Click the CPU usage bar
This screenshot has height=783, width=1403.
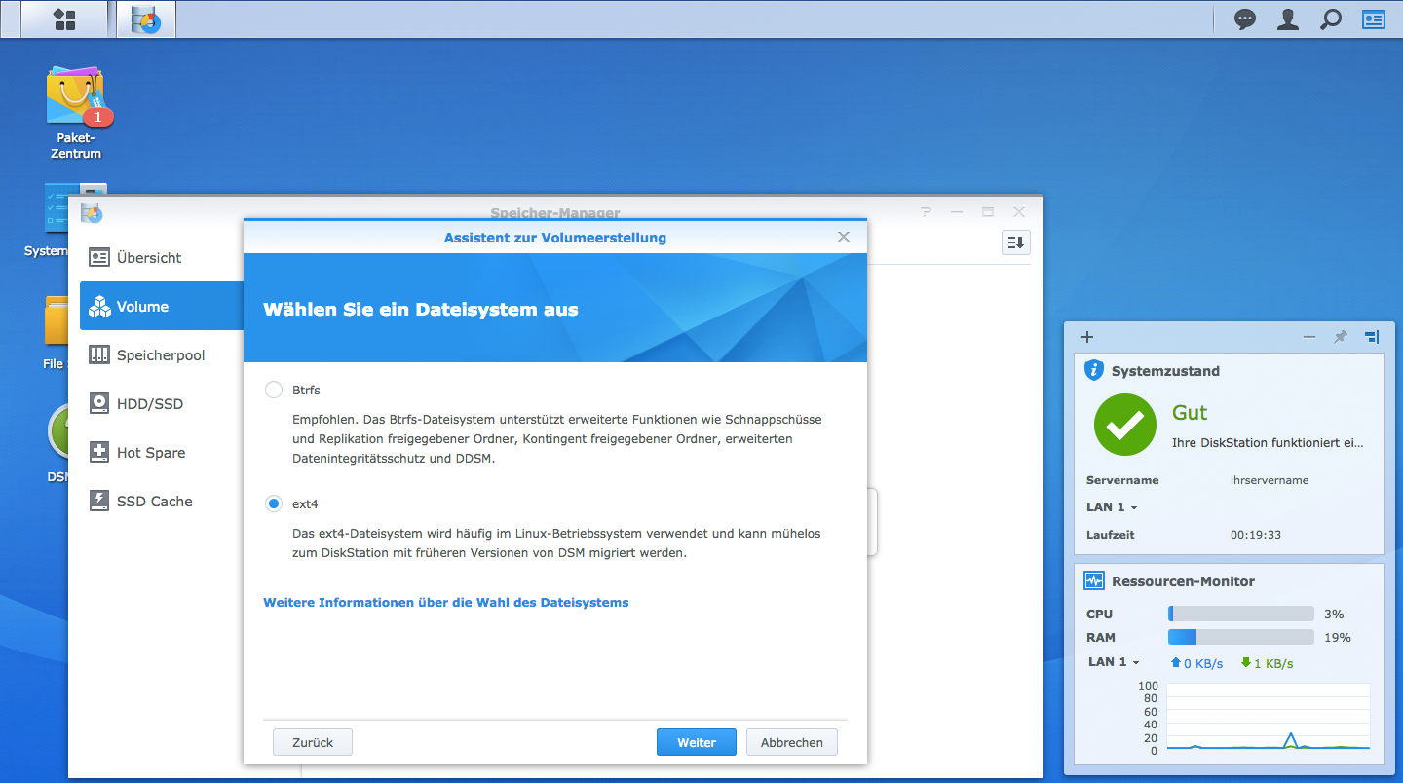[x=1241, y=614]
